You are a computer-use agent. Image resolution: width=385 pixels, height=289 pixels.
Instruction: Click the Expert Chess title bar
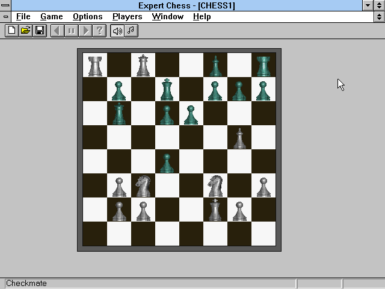[186, 5]
